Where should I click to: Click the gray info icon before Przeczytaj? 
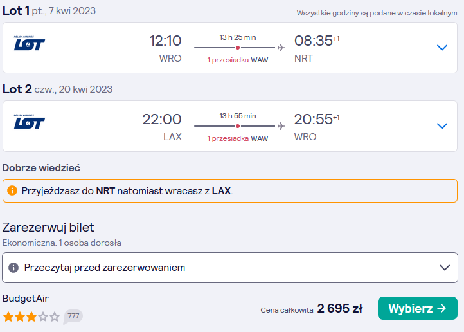point(13,268)
